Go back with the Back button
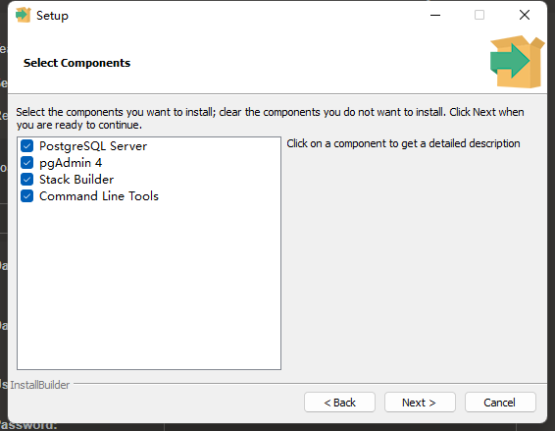 pos(339,403)
